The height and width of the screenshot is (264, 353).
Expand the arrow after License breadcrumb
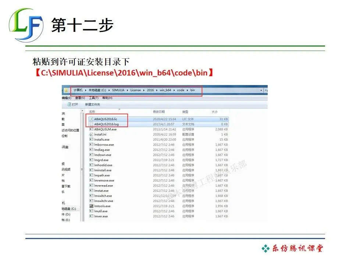click(x=144, y=90)
